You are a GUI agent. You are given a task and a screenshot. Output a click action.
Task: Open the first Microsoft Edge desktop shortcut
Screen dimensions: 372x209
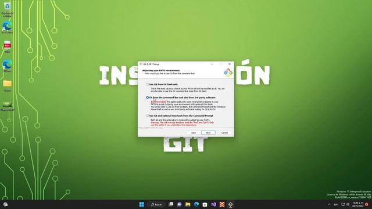pos(7,27)
